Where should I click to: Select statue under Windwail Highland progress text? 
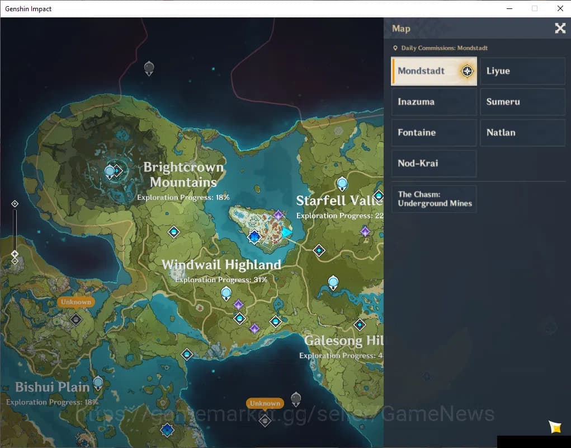point(226,293)
